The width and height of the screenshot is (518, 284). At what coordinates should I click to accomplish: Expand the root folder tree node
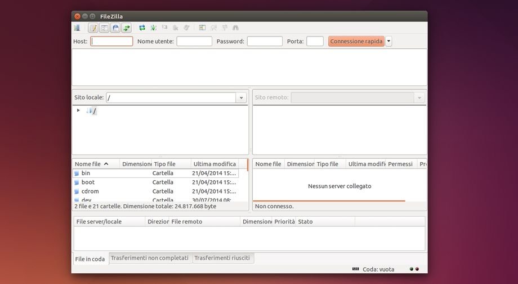point(78,111)
